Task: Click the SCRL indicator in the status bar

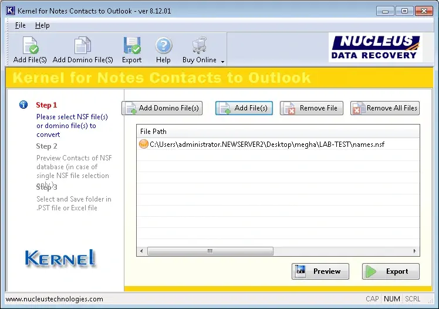Action: coord(413,299)
